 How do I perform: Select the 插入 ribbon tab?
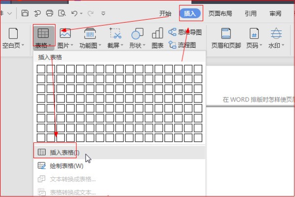click(190, 14)
